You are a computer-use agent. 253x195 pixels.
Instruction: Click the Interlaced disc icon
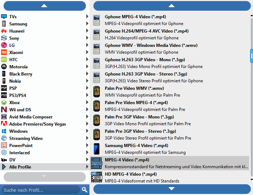pos(4,152)
